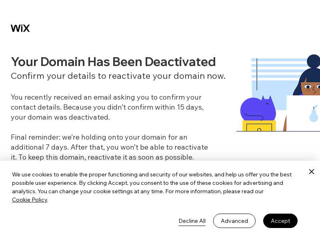Click the cookie consent message text
The image size is (320, 240).
click(152, 187)
